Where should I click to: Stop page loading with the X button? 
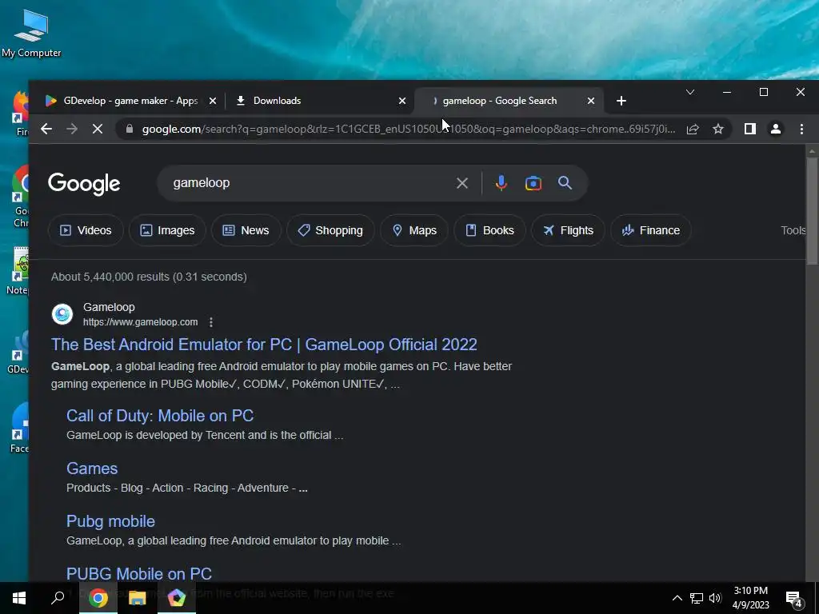pos(97,129)
